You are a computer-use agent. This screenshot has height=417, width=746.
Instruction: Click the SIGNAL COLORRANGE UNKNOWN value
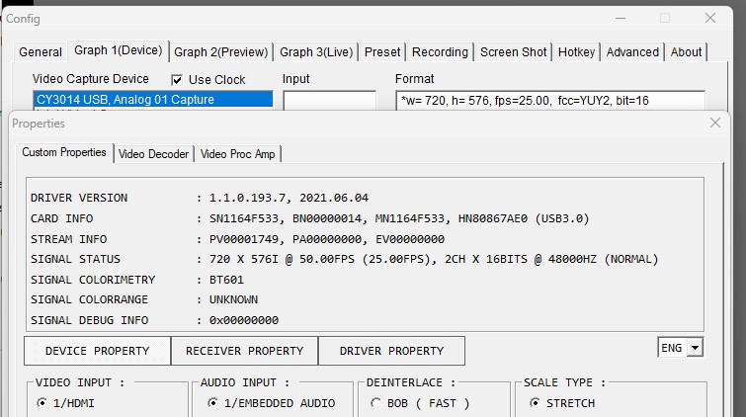click(233, 299)
